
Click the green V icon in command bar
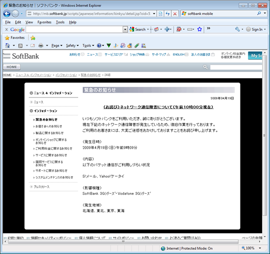click(109, 46)
